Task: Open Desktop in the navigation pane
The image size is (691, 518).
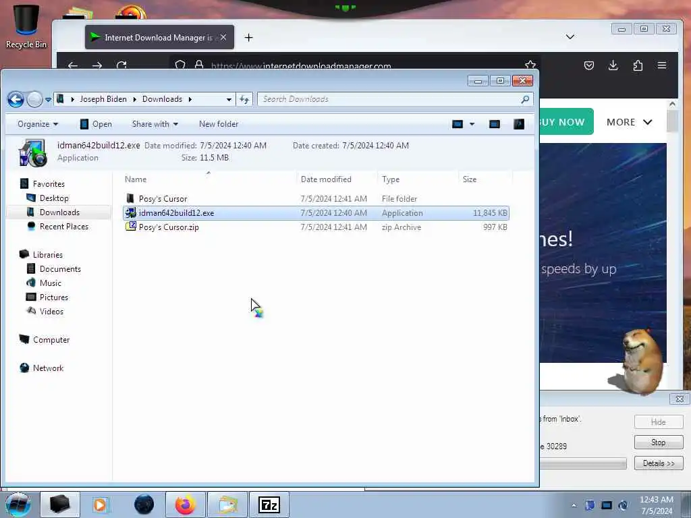Action: (x=54, y=198)
